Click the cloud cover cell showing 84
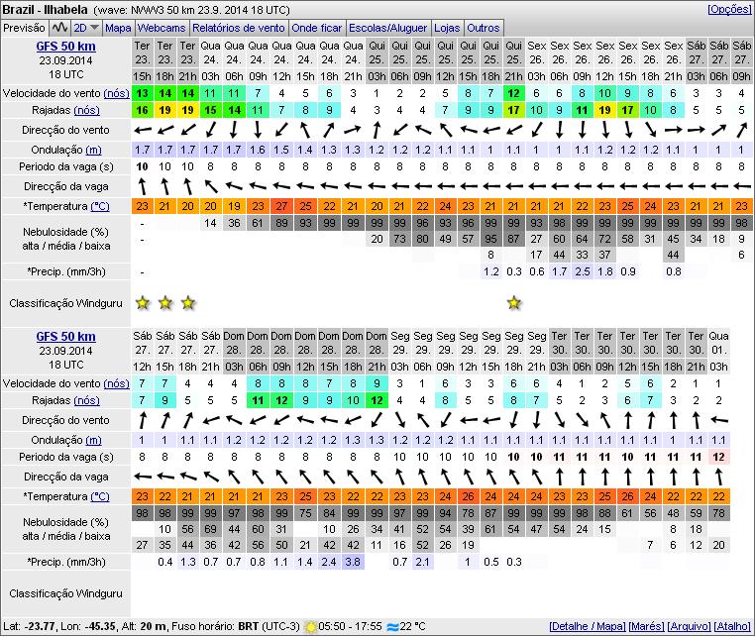This screenshot has width=755, height=637. 329,513
